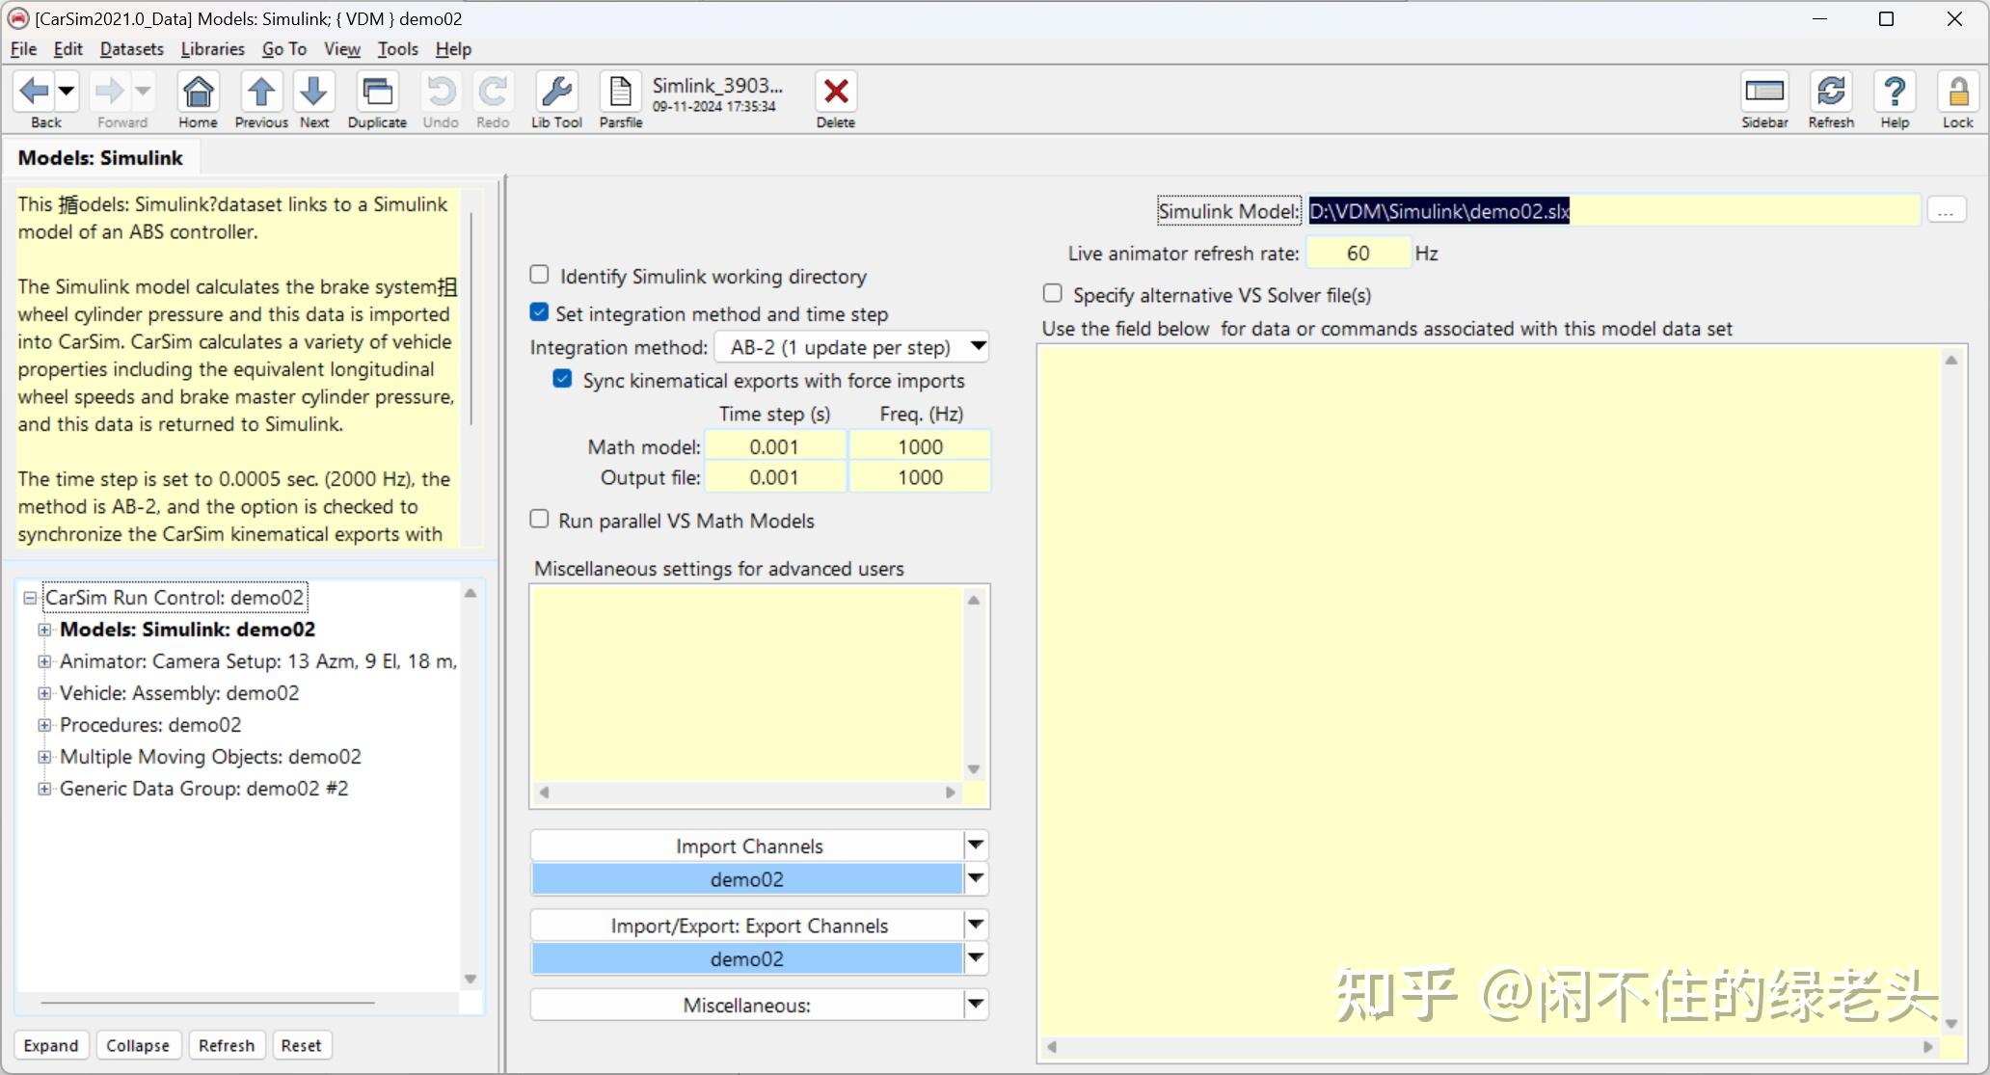The image size is (1990, 1075).
Task: Enable Run parallel VS Math Models
Action: click(x=540, y=520)
